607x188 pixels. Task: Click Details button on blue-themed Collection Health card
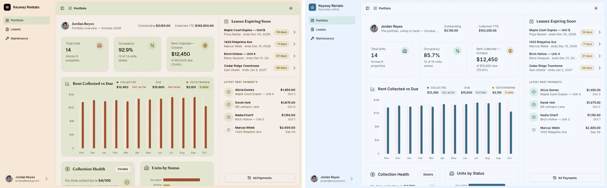pos(428,175)
